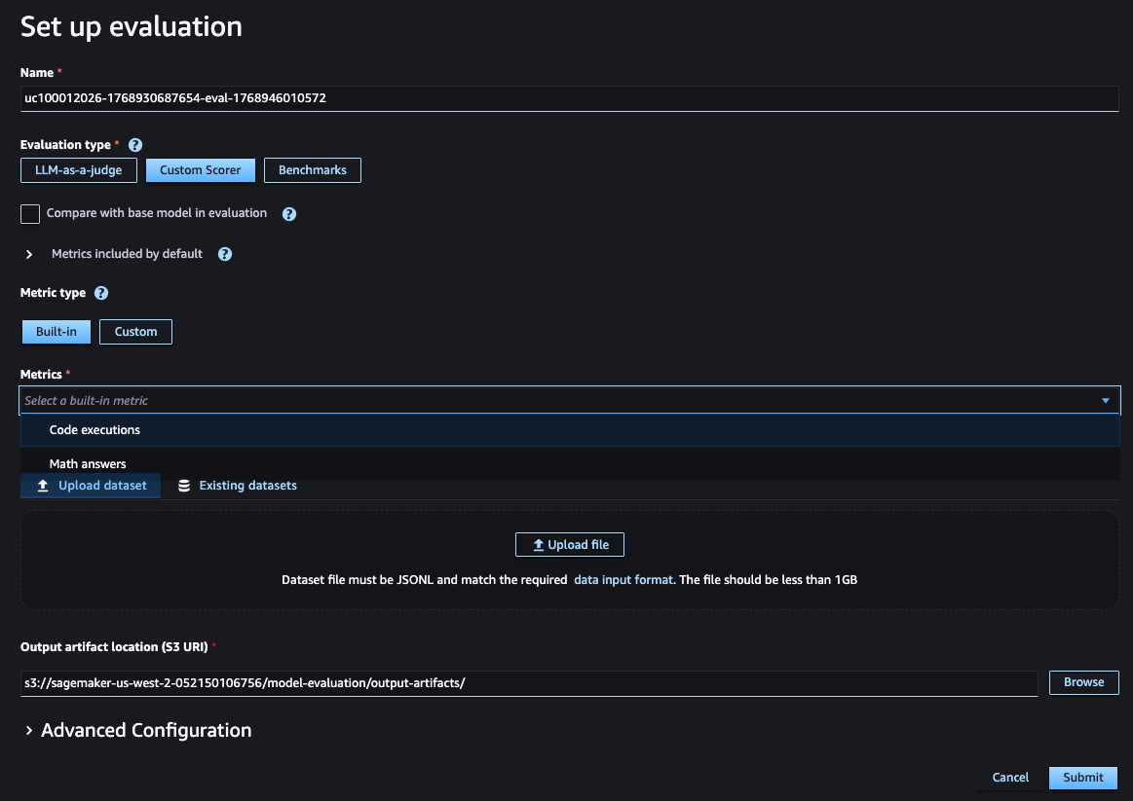Open the Evaluation type help icon

tap(135, 145)
